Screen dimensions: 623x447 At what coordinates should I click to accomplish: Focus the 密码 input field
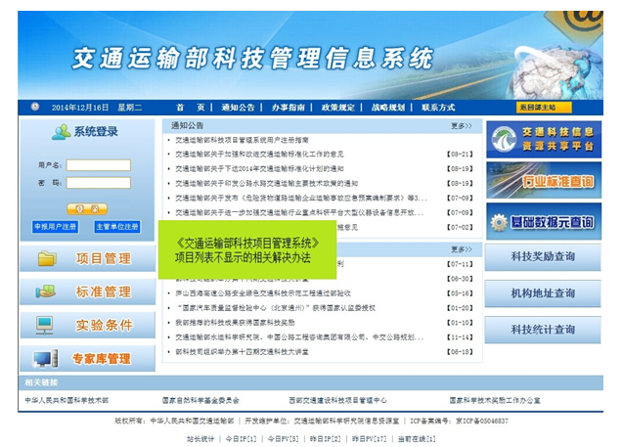(99, 183)
